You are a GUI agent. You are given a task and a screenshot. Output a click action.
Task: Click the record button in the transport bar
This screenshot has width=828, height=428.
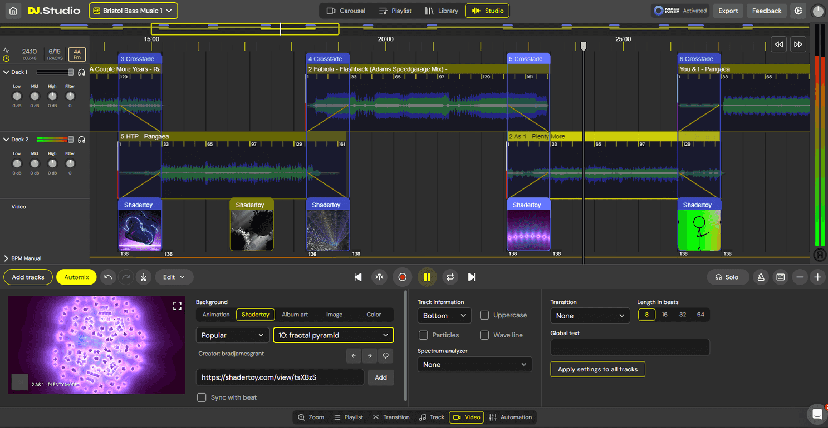click(402, 277)
